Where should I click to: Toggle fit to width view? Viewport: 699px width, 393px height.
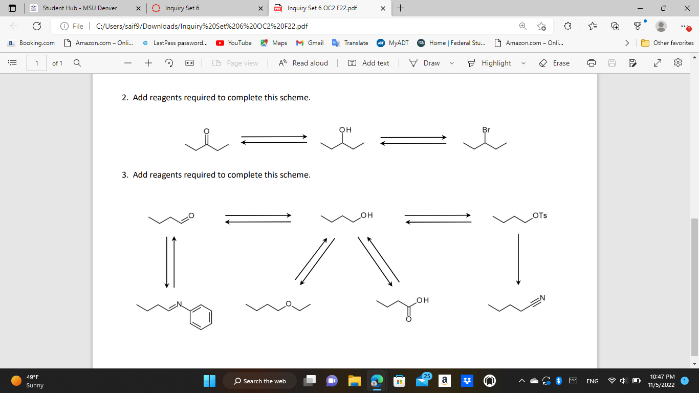189,63
